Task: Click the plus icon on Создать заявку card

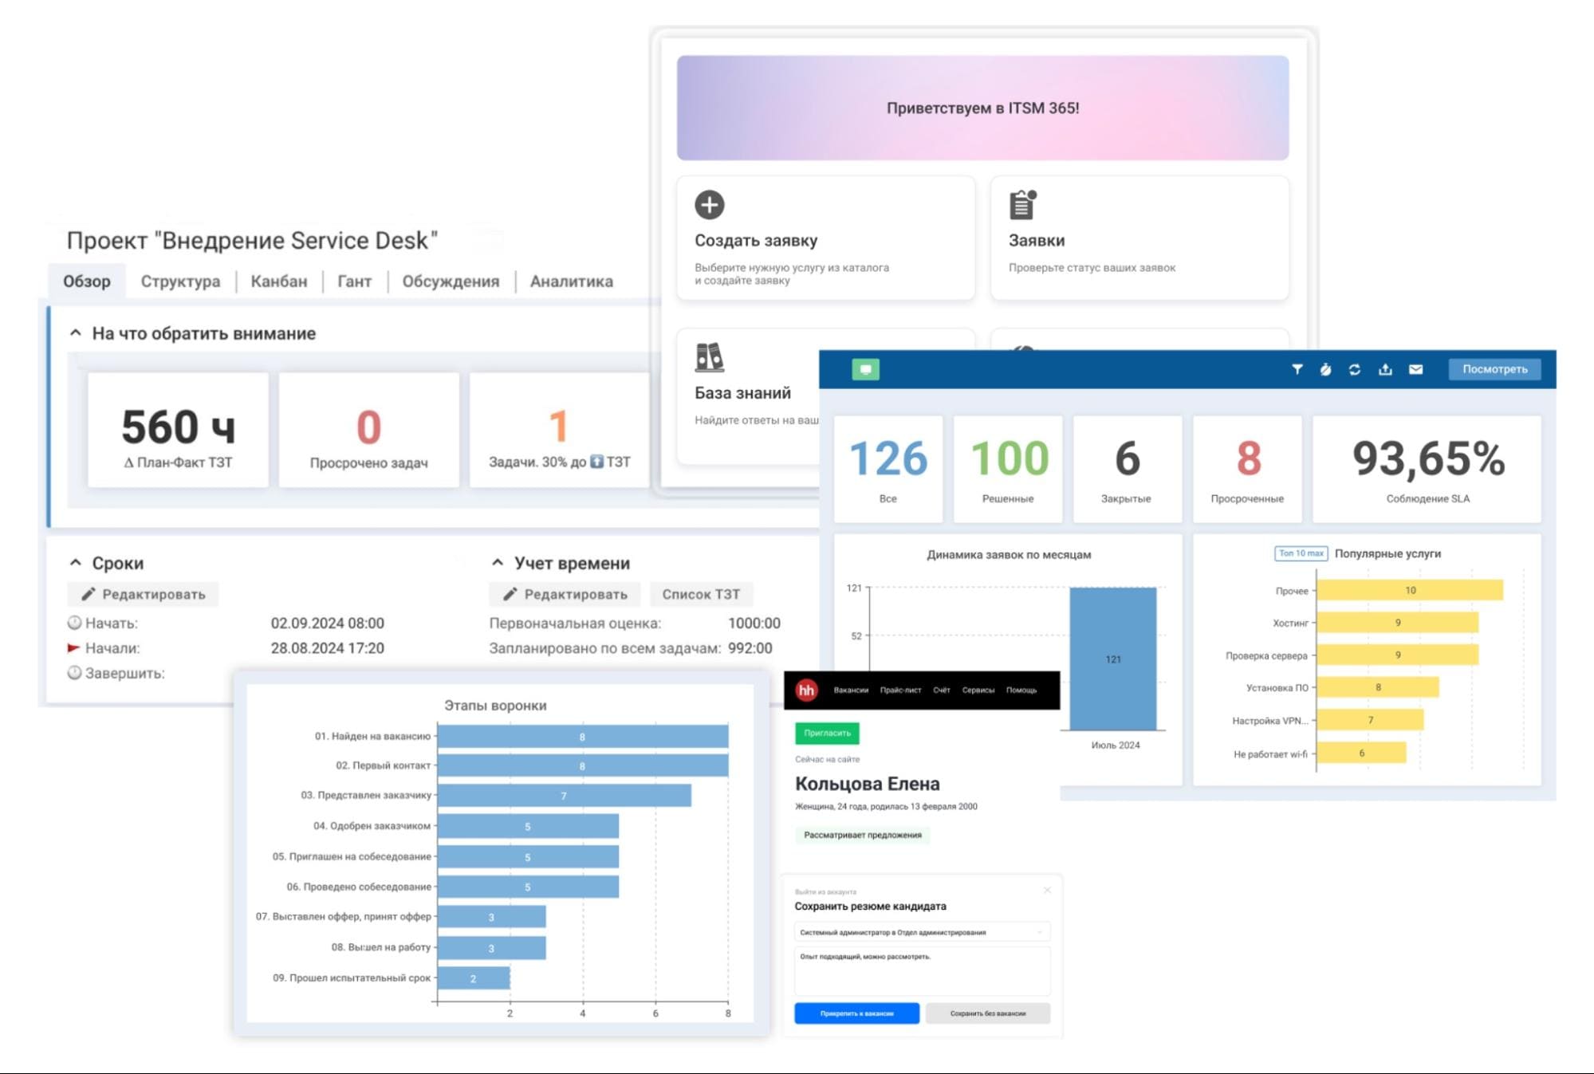Action: click(709, 205)
